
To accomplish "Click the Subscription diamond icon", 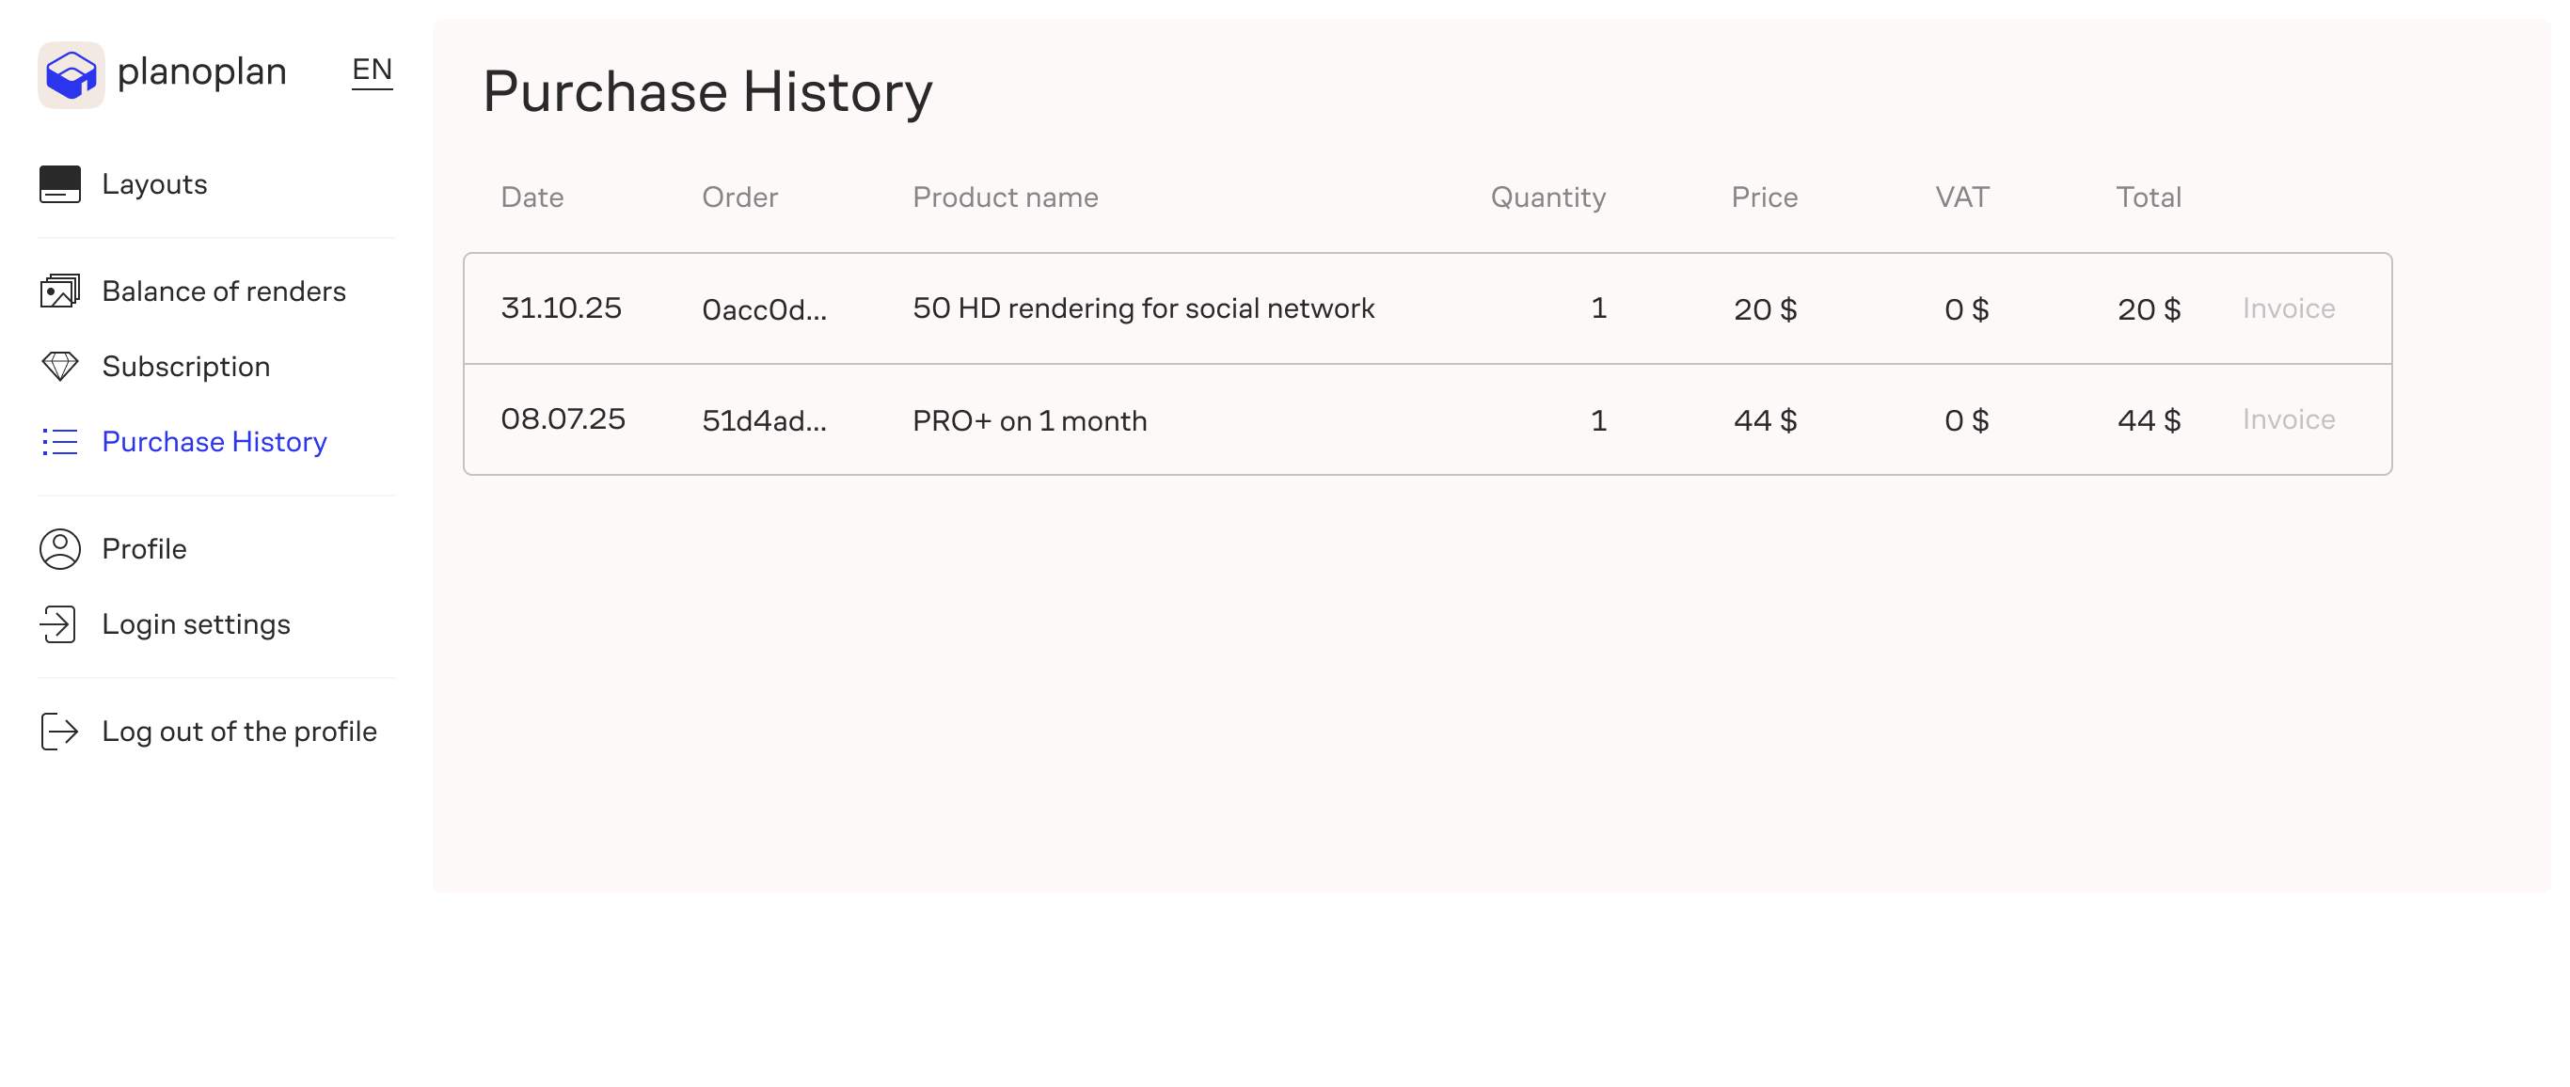I will 60,366.
